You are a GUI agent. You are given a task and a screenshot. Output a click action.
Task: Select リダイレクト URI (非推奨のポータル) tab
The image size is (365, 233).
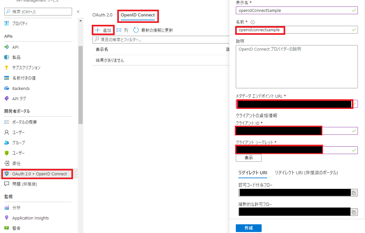tap(306, 173)
